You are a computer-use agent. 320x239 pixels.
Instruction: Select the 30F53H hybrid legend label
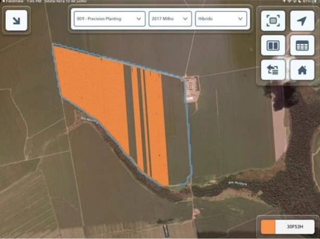295,227
